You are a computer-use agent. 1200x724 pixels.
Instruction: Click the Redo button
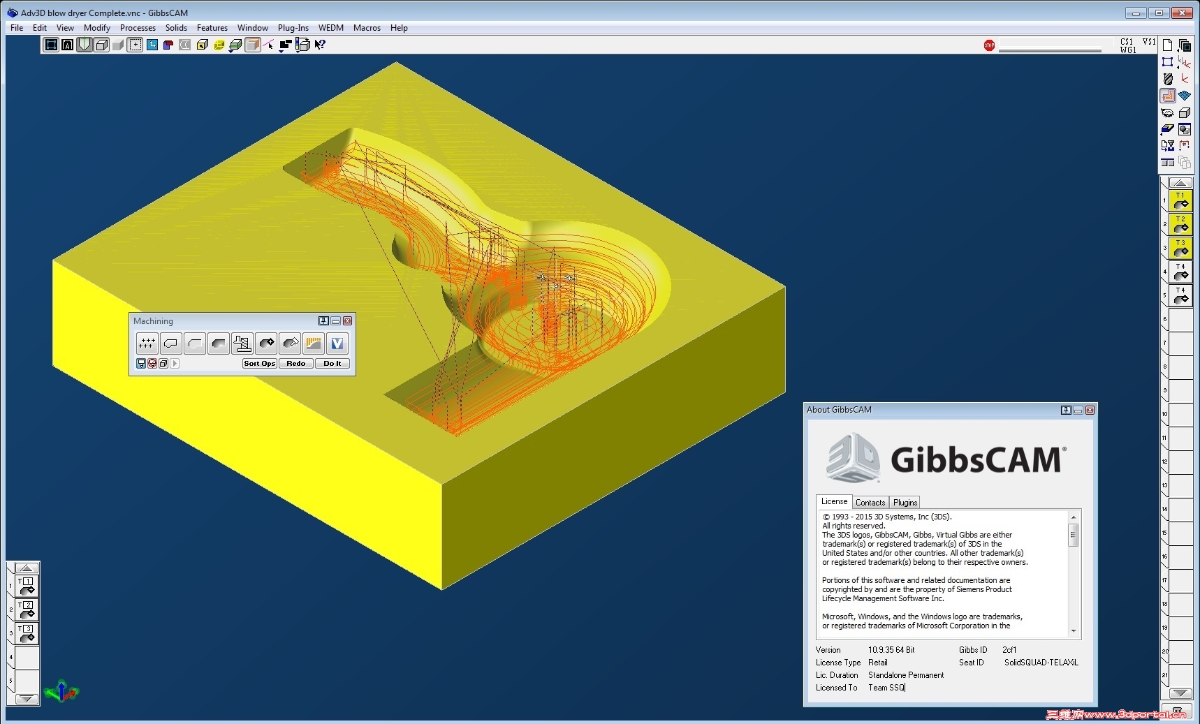[296, 364]
